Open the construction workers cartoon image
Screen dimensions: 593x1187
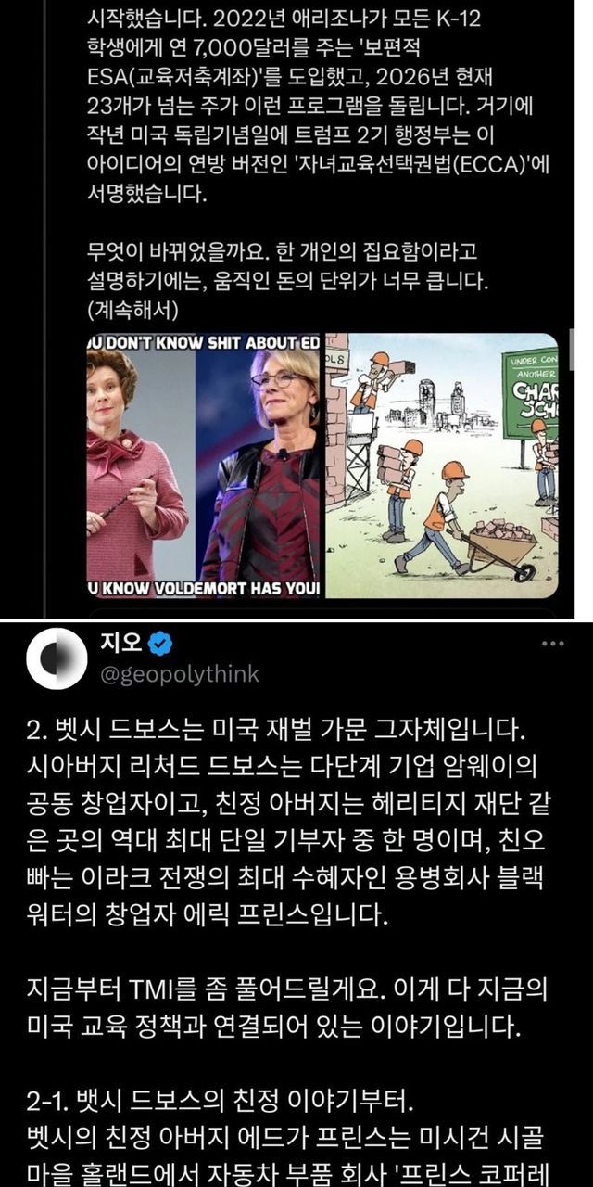click(442, 466)
